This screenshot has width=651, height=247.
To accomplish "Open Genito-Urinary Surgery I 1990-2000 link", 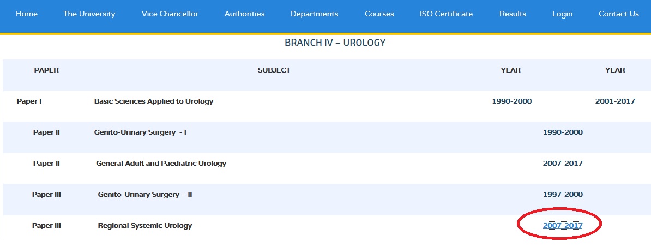I will (563, 132).
